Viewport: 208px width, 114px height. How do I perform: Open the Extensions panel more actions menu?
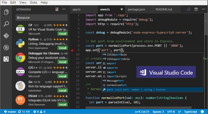coord(64,9)
